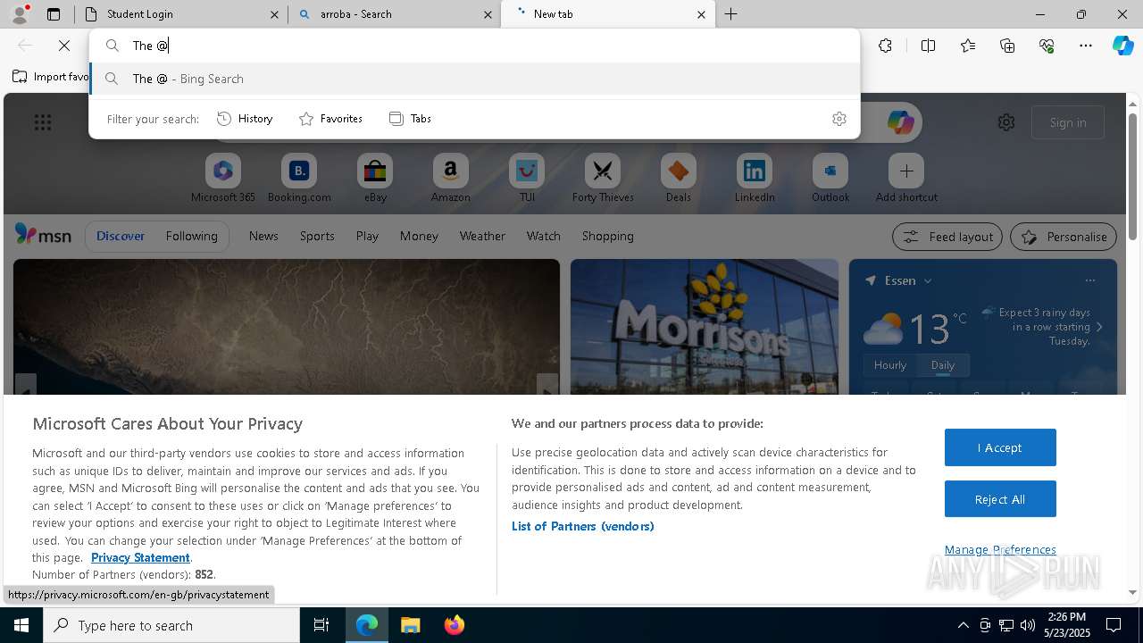Go to the Watch category
This screenshot has width=1143, height=643.
coord(543,236)
